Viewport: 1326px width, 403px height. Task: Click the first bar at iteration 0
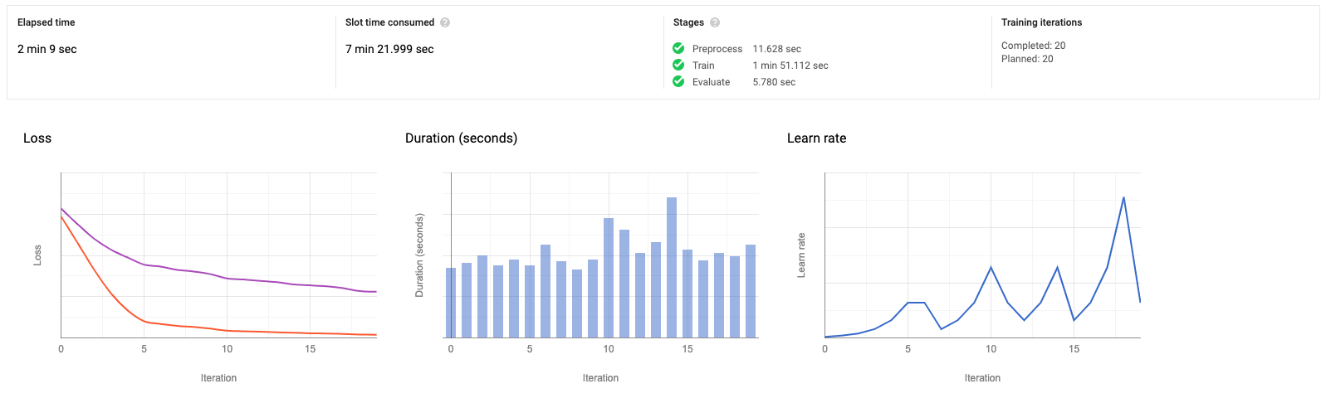coord(451,303)
